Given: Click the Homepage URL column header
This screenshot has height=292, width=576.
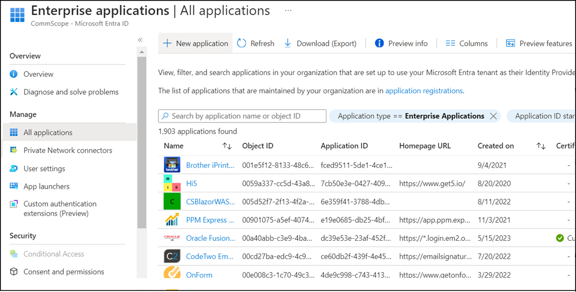Looking at the screenshot, I should pos(425,145).
